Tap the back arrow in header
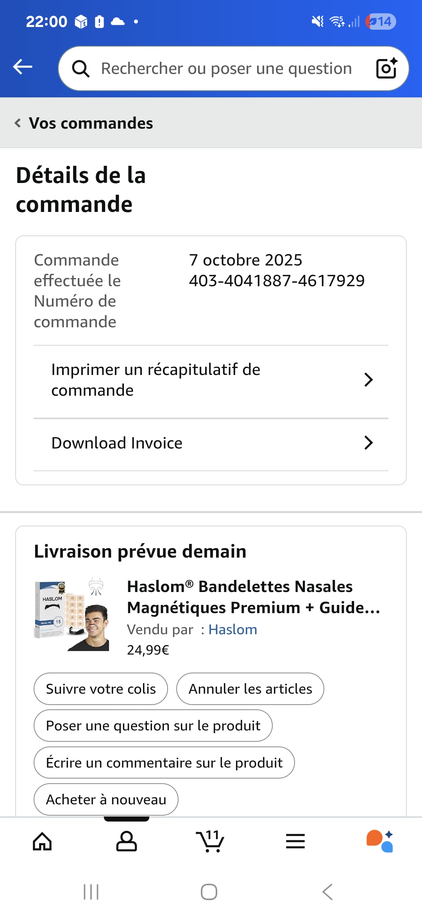This screenshot has height=915, width=422. [x=23, y=67]
